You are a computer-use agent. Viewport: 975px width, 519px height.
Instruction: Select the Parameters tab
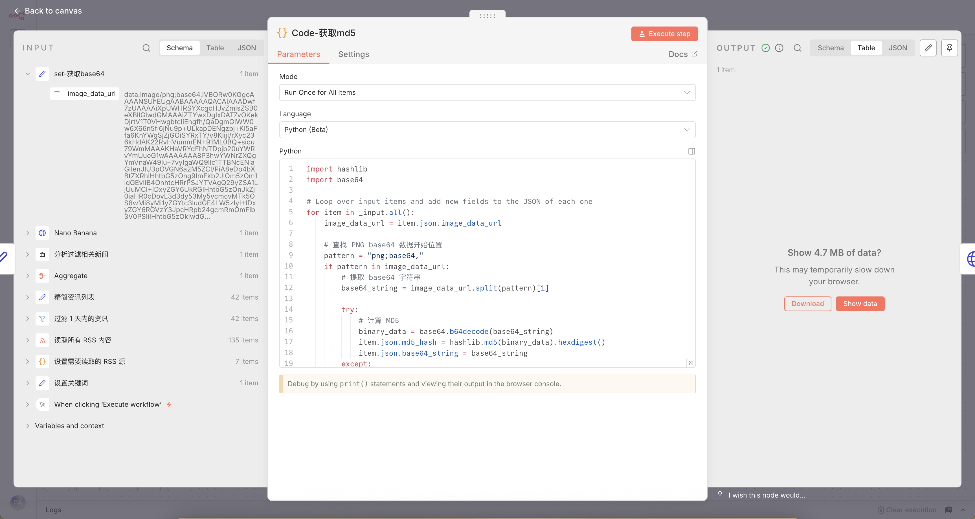point(298,54)
